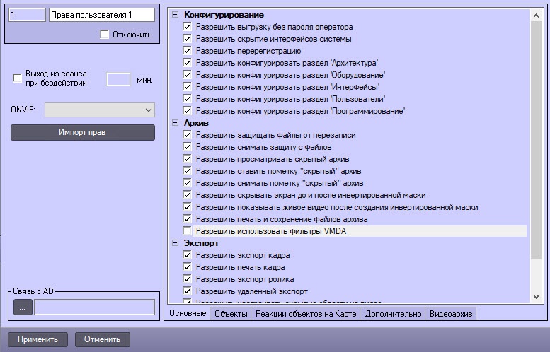The image size is (550, 352).
Task: Enable 'Разрешить использовать фильтры VMDA' checkbox
Action: click(187, 231)
